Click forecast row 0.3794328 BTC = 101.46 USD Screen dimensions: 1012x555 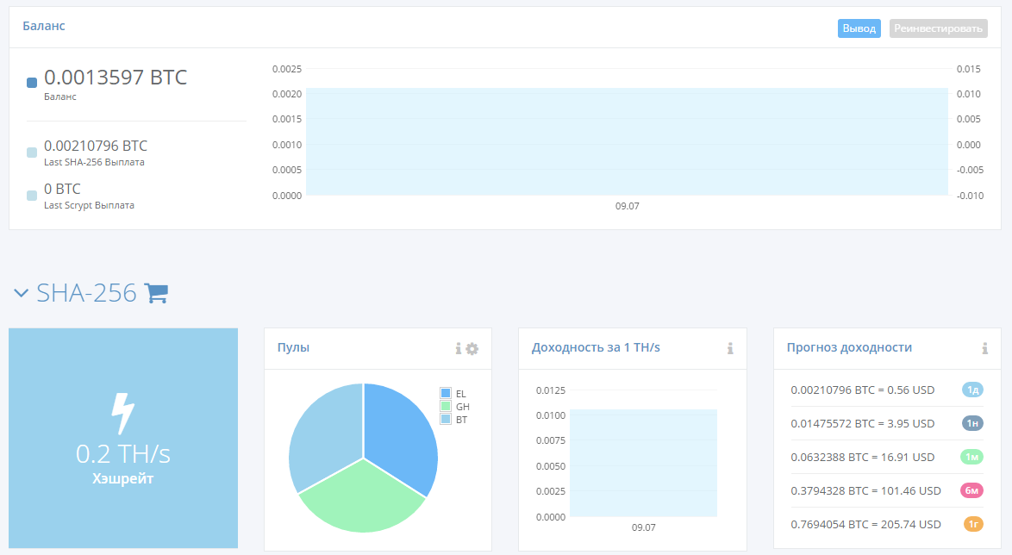865,490
